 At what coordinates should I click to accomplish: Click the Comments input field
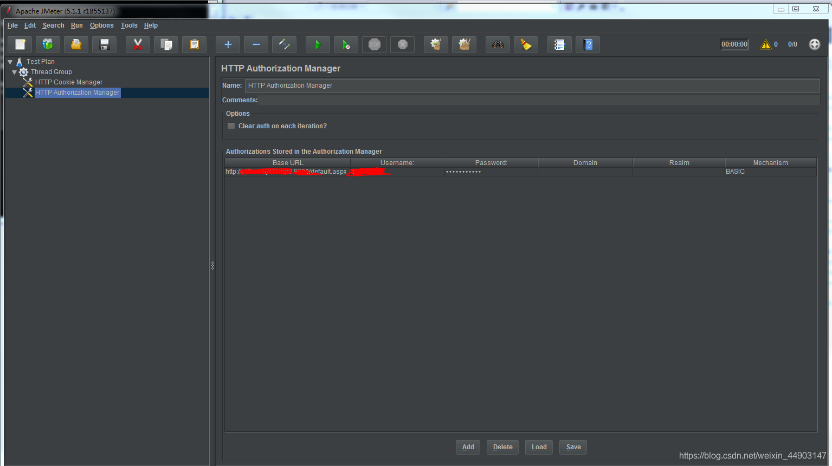[x=539, y=100]
